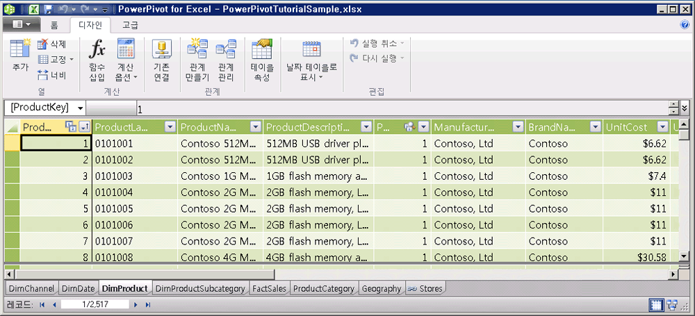
Task: Open the UnitCost column filter dropdown
Action: click(x=662, y=127)
